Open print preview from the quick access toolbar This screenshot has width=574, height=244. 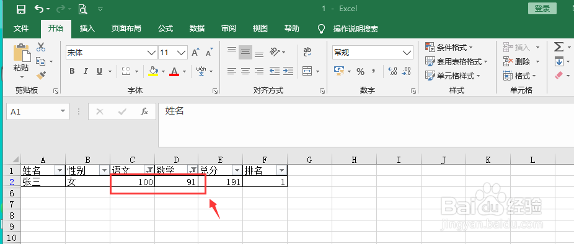coord(82,9)
